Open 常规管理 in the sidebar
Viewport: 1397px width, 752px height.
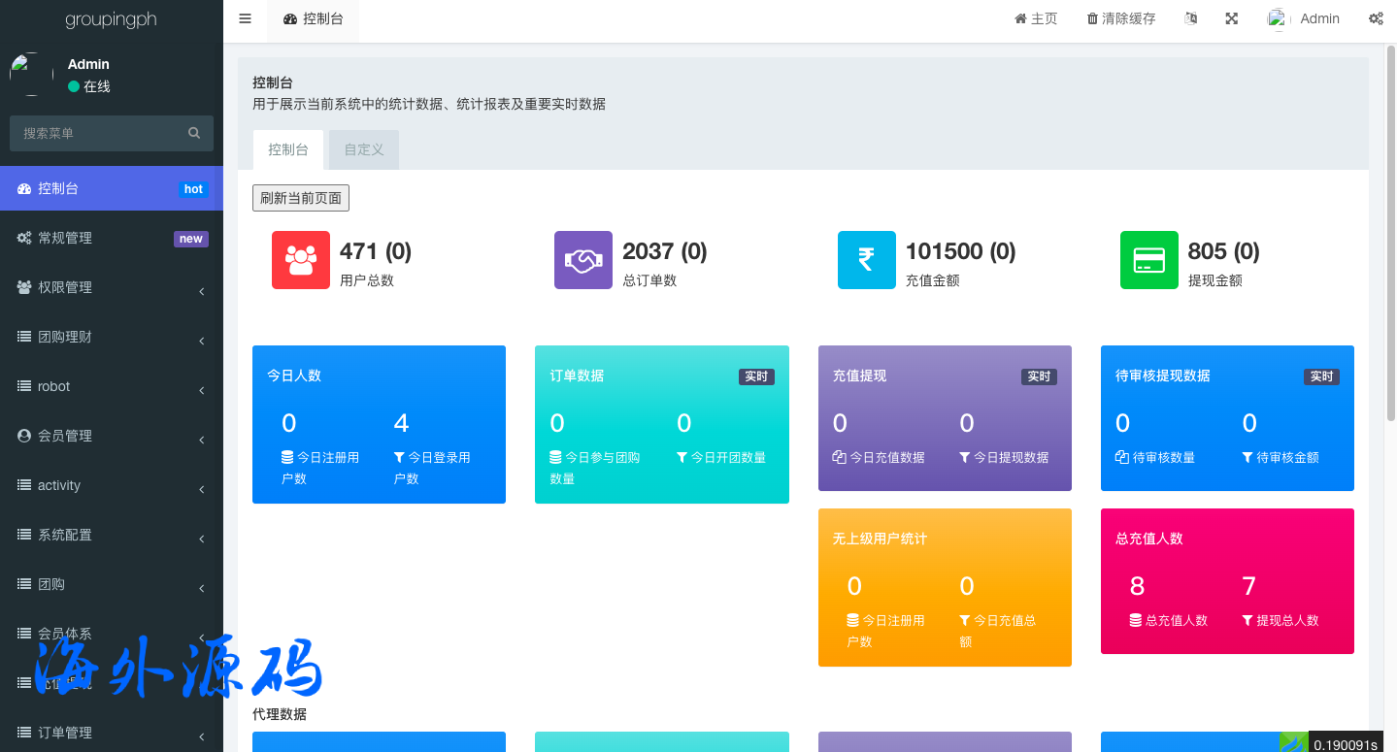pyautogui.click(x=111, y=238)
